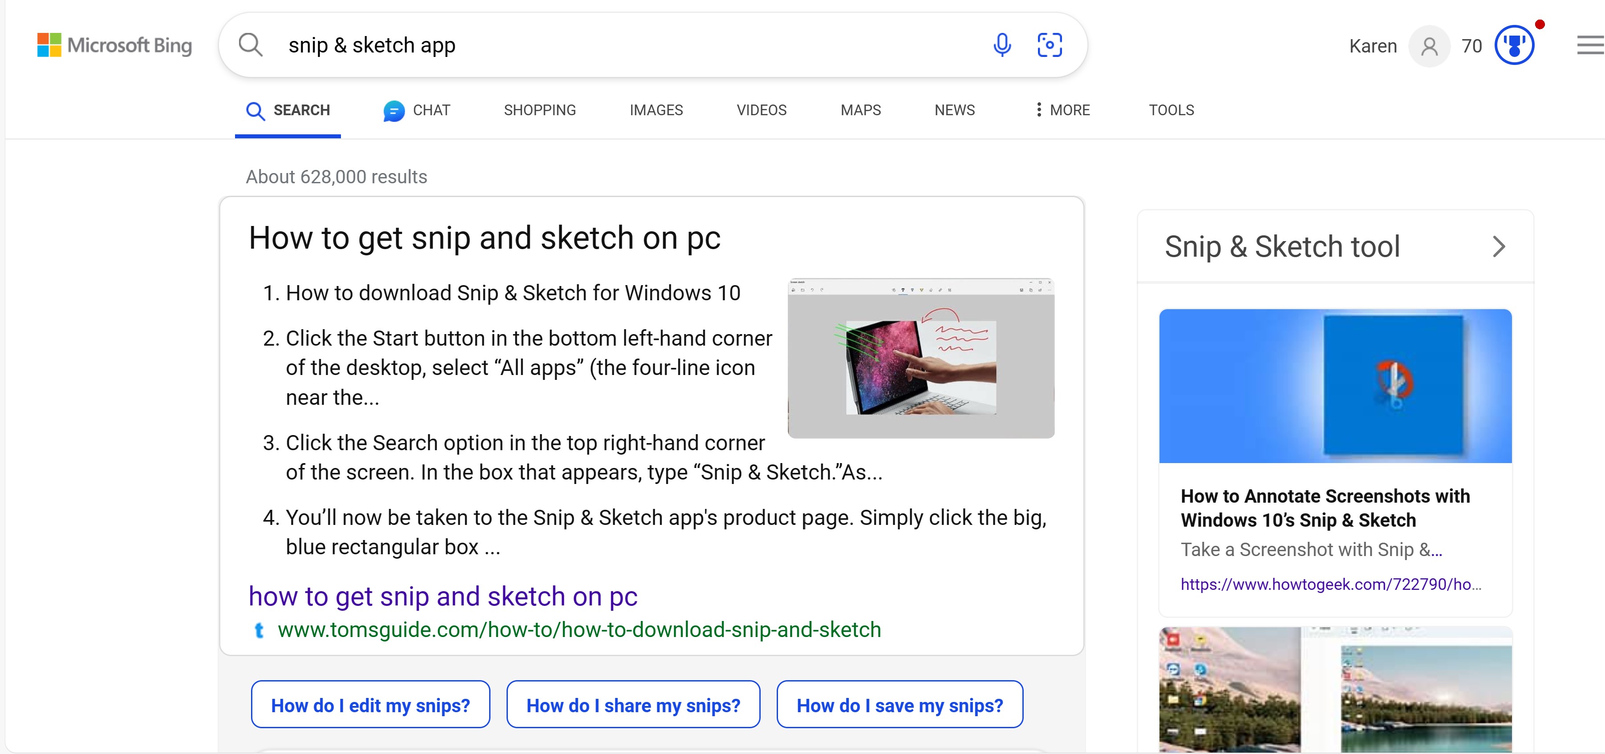Click 'How do I share my snips?' button
The image size is (1605, 754).
(633, 705)
